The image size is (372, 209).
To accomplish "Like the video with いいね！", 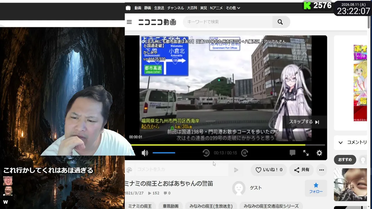I will click(x=269, y=170).
